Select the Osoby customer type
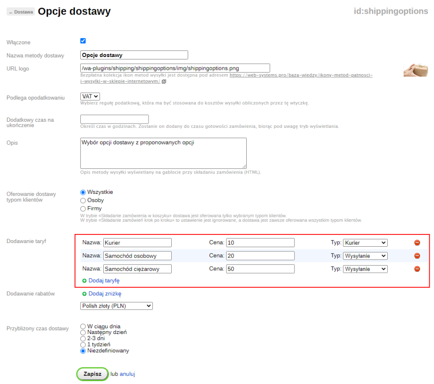 (x=83, y=200)
